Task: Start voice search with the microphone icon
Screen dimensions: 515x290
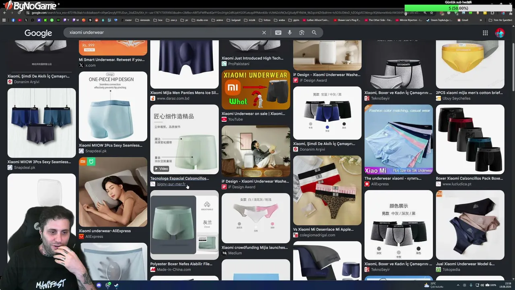Action: pyautogui.click(x=290, y=33)
